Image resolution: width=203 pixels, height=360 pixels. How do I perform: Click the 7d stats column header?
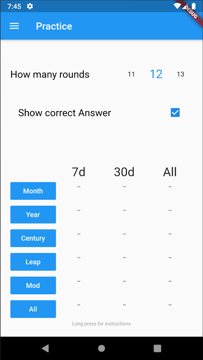[x=79, y=172]
